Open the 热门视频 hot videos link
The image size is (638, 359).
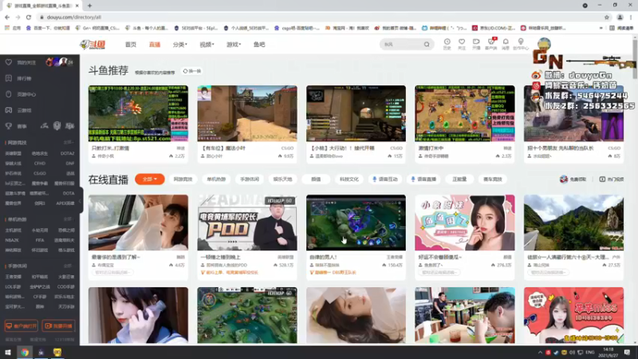[x=612, y=179]
